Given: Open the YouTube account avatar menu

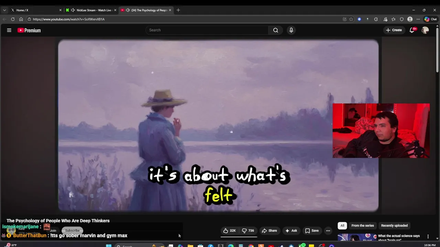Looking at the screenshot, I should [425, 30].
